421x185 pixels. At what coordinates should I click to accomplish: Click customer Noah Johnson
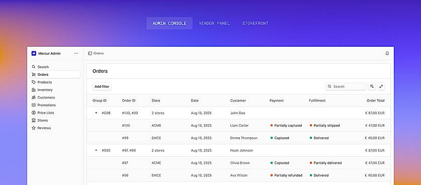tap(241, 150)
